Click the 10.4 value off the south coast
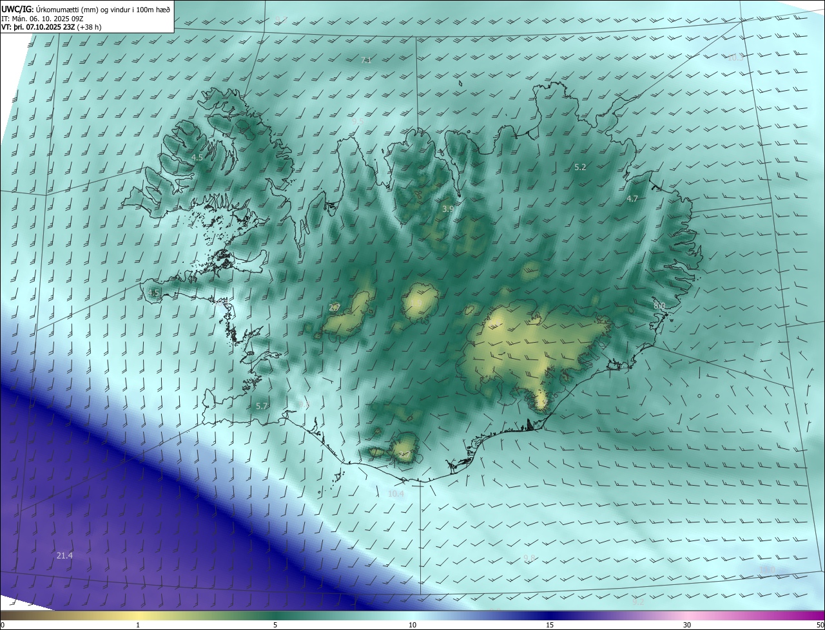Image resolution: width=825 pixels, height=630 pixels. [396, 493]
